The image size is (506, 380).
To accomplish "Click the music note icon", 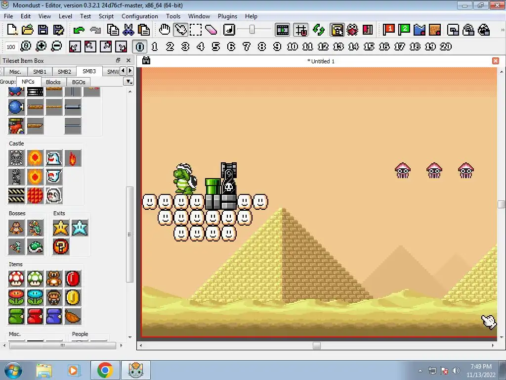I will (229, 30).
